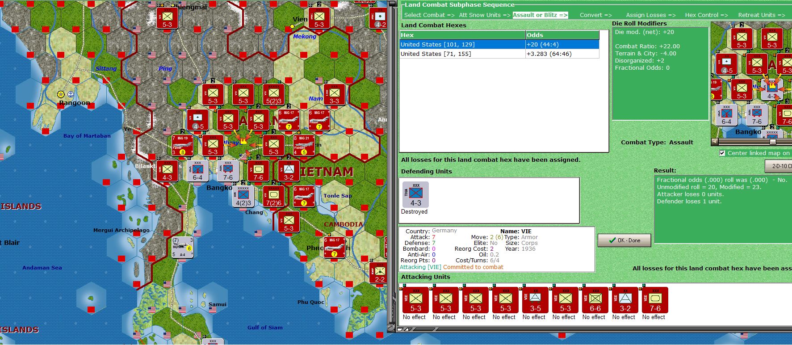Select destroyed THA 4-3 defending unit

click(415, 194)
